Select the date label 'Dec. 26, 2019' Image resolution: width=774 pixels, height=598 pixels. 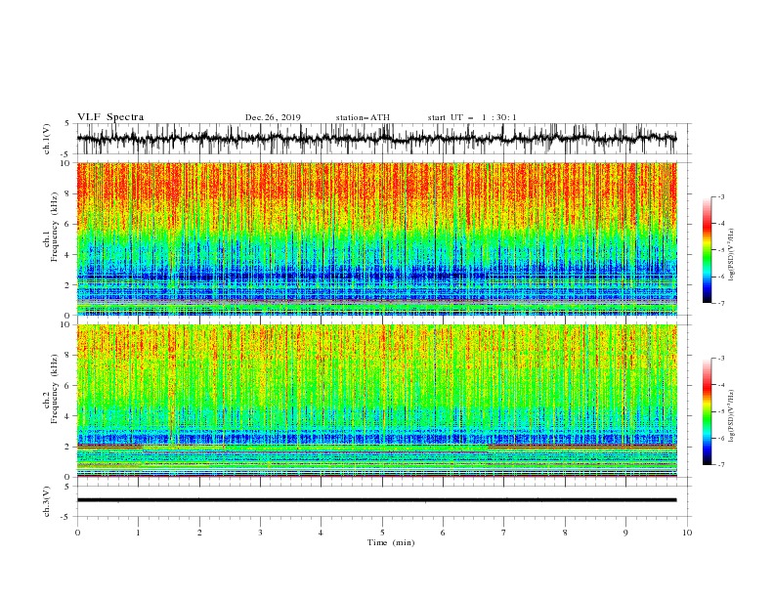coord(273,117)
